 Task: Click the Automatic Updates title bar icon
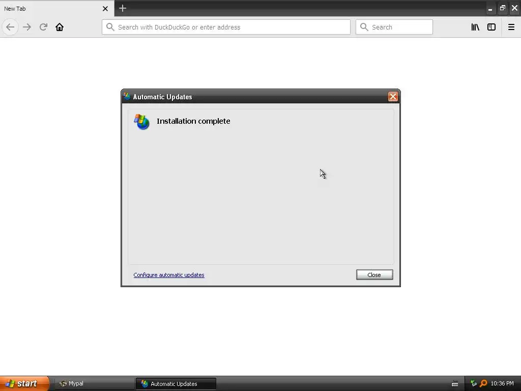(127, 96)
